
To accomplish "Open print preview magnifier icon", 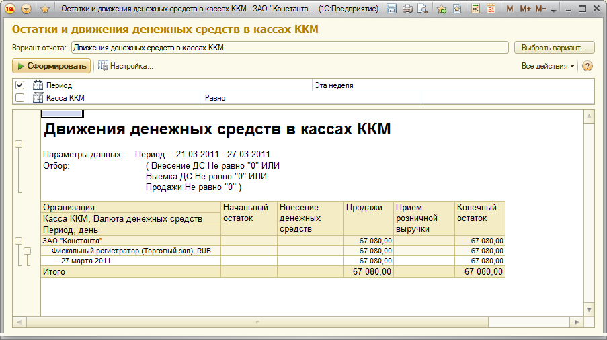I will point(422,9).
